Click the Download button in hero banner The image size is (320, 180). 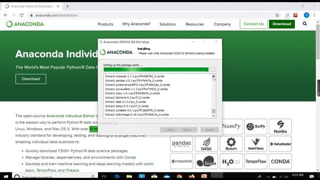pyautogui.click(x=31, y=79)
